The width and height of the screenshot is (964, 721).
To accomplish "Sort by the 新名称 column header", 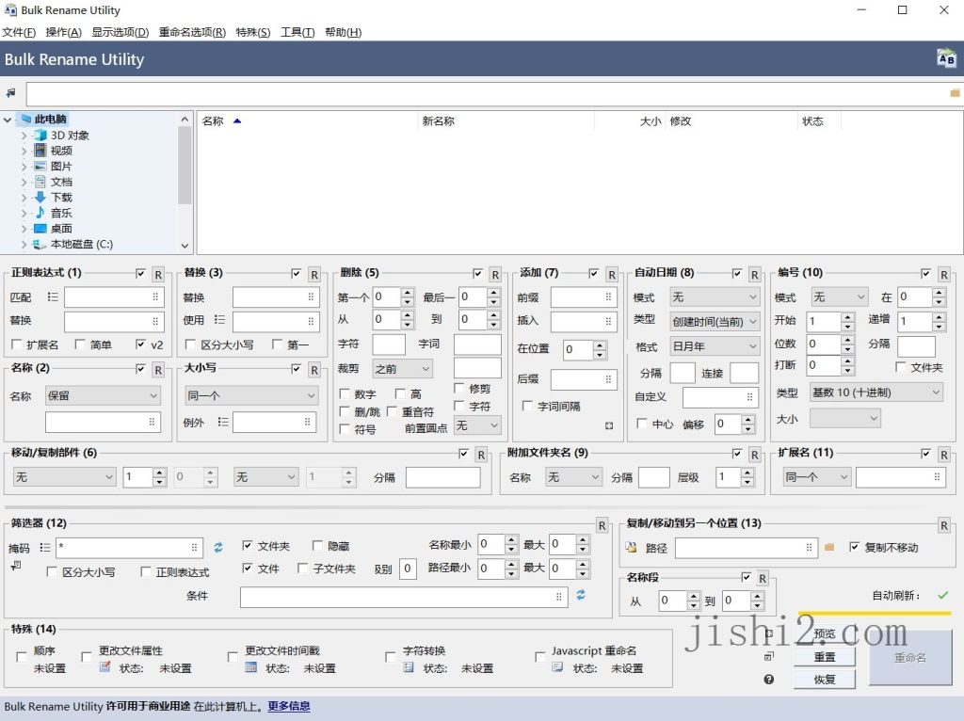I will (506, 121).
